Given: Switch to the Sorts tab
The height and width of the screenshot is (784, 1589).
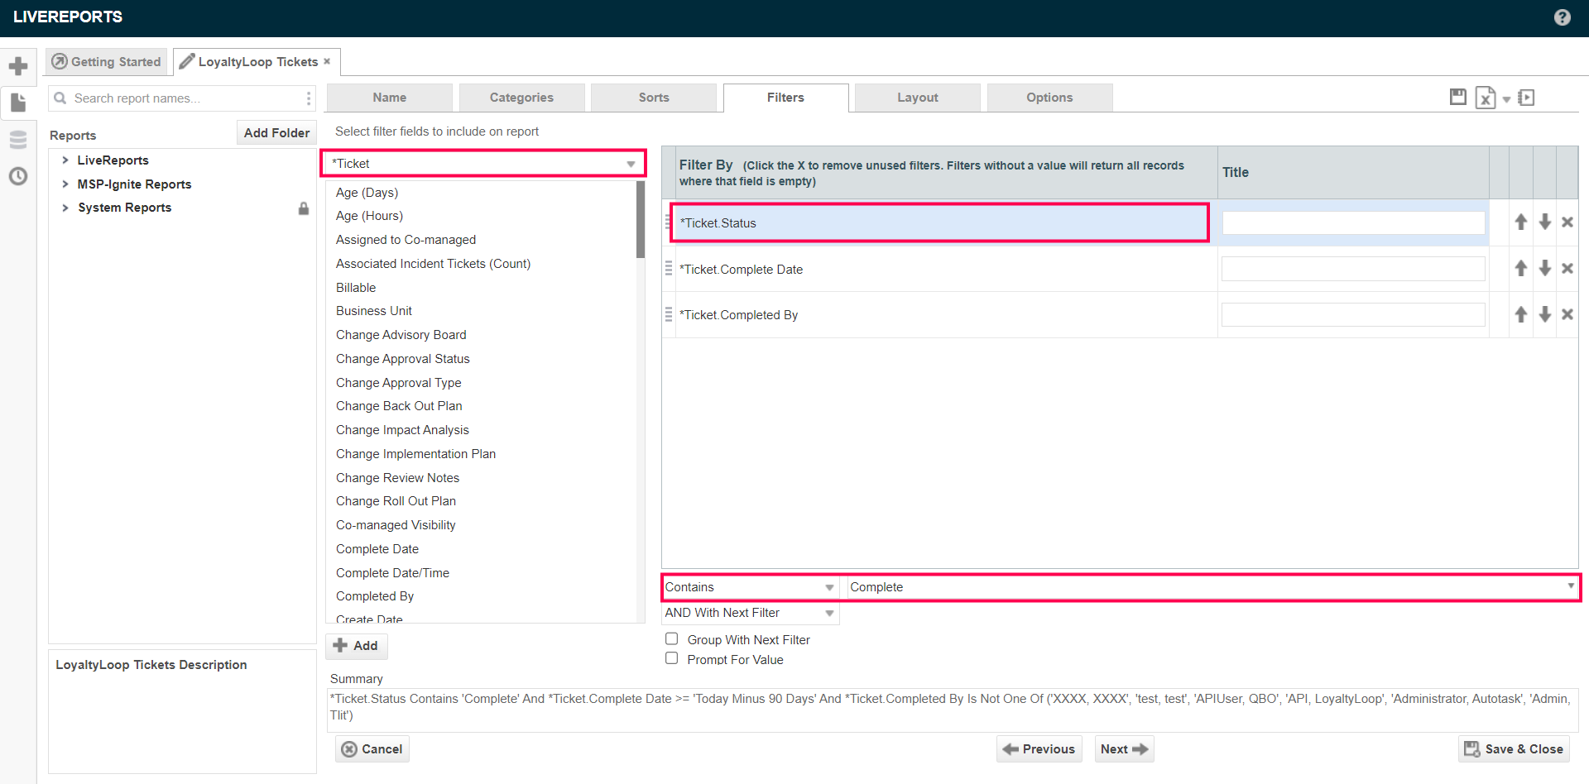Looking at the screenshot, I should point(654,98).
